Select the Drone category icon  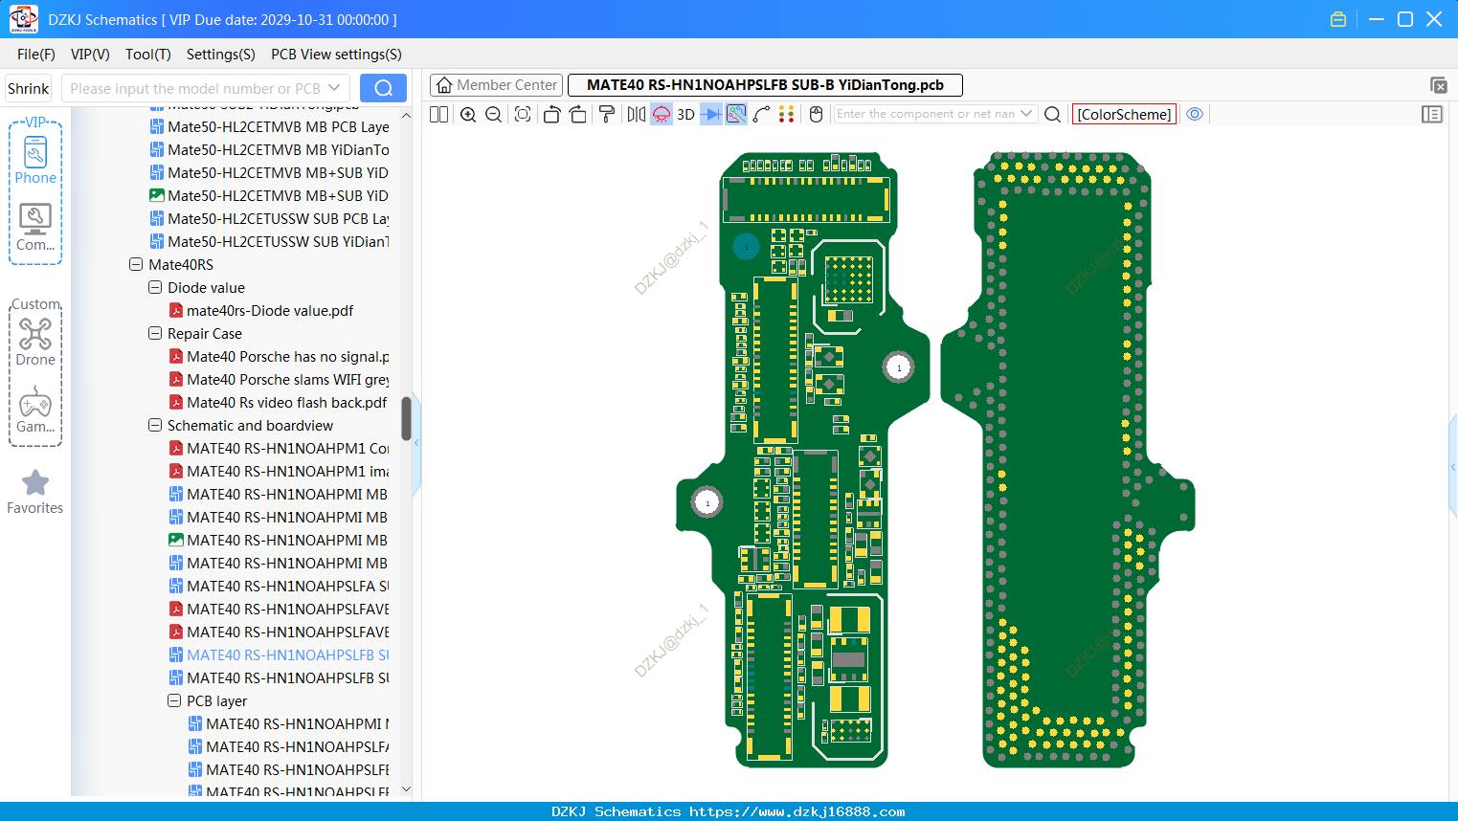(x=35, y=342)
